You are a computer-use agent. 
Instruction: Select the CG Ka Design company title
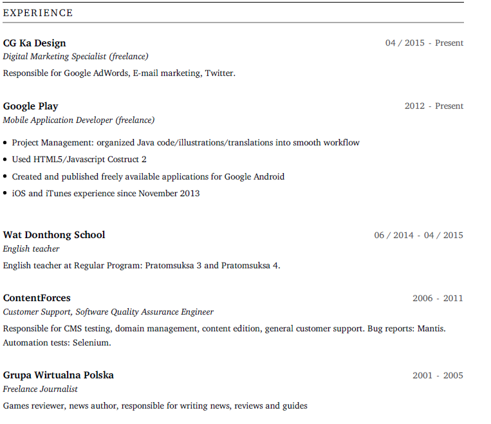[x=35, y=43]
